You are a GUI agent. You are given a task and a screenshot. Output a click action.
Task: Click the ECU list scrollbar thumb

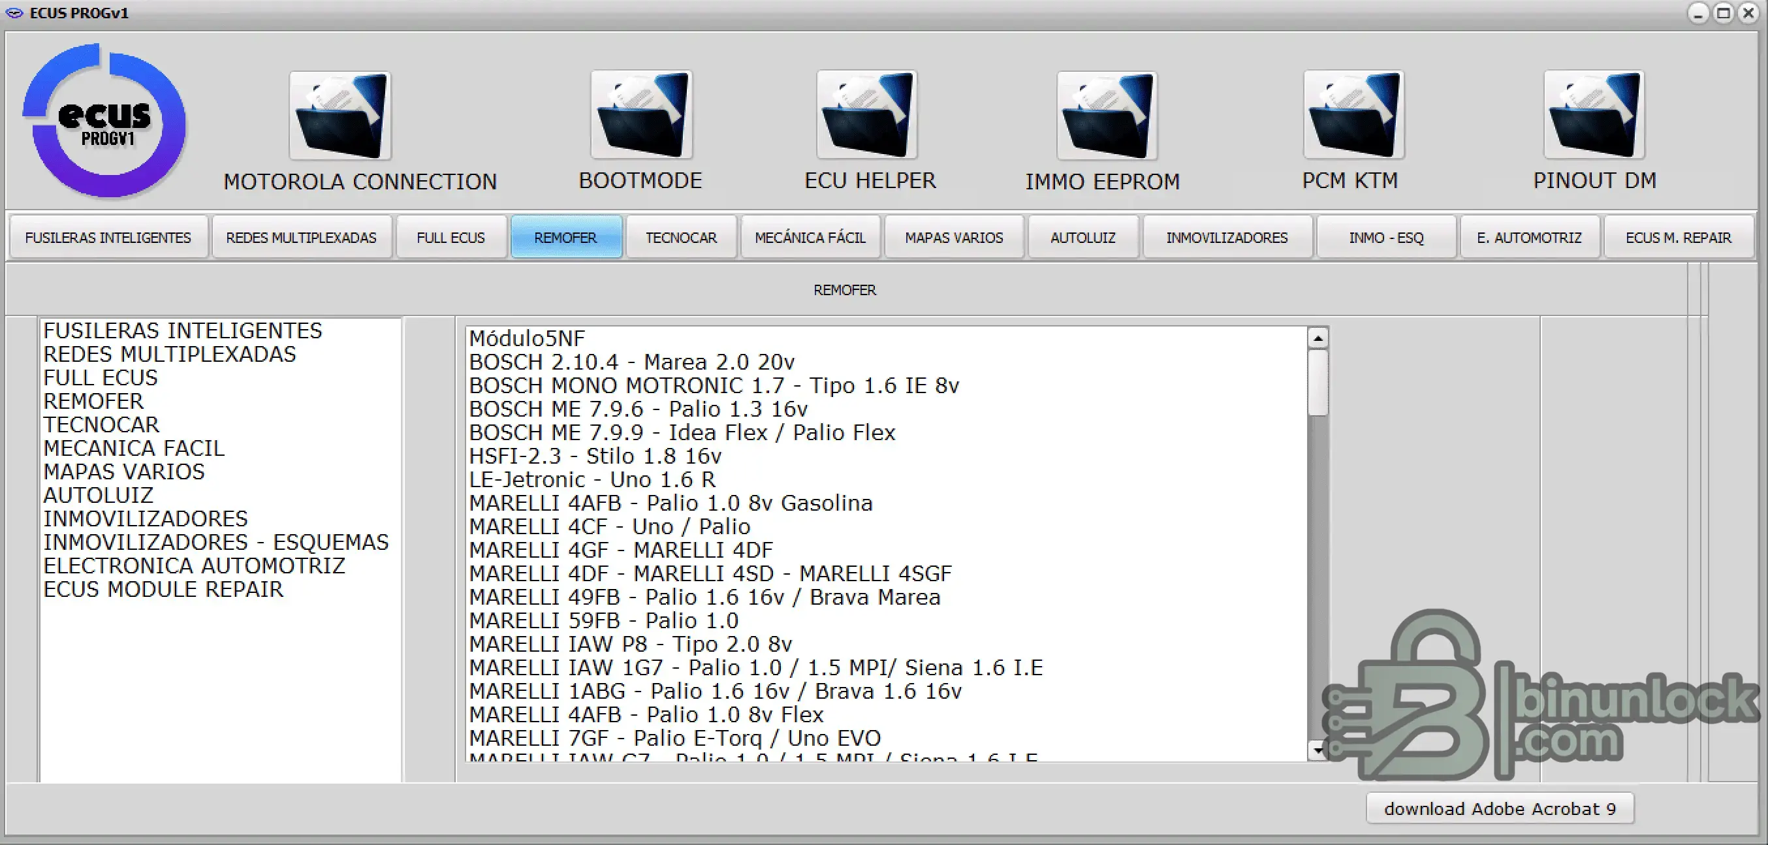pyautogui.click(x=1318, y=383)
